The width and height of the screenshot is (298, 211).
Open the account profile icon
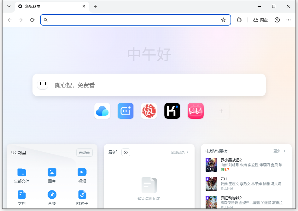pos(277,20)
